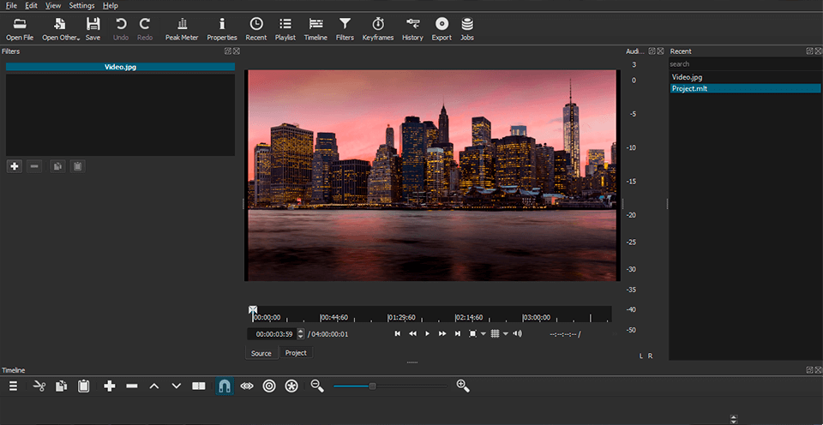Skip to the end of the clip
823x425 pixels.
(x=458, y=333)
